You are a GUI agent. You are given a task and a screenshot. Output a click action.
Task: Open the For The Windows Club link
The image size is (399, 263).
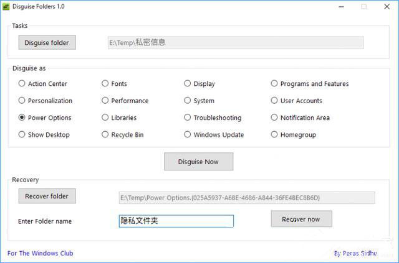click(40, 253)
